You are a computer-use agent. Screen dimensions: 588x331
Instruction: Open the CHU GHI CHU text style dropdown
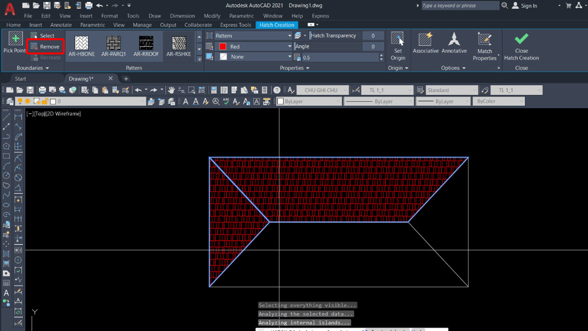(323, 90)
